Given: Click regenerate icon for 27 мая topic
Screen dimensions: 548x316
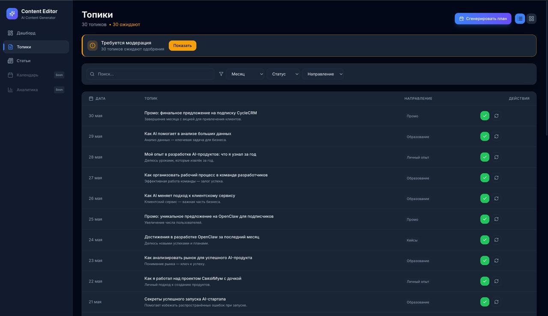Looking at the screenshot, I should coord(496,178).
